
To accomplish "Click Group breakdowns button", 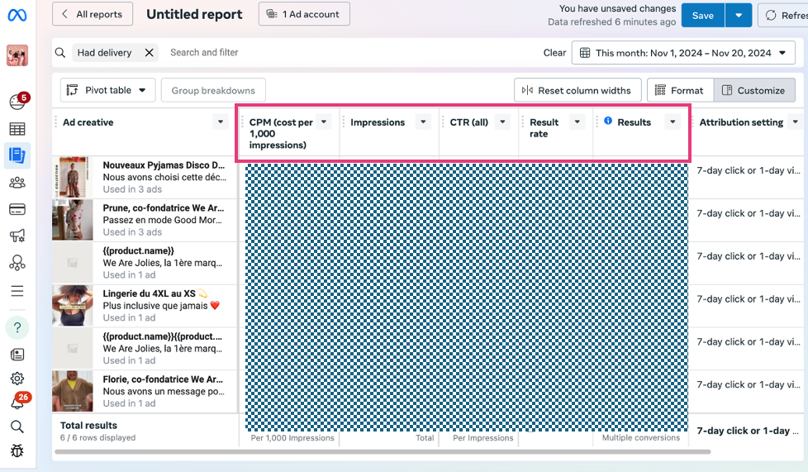I will tap(213, 90).
